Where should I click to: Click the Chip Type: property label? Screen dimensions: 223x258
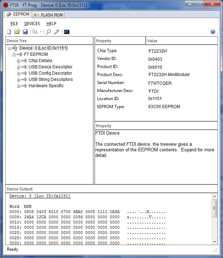(107, 51)
